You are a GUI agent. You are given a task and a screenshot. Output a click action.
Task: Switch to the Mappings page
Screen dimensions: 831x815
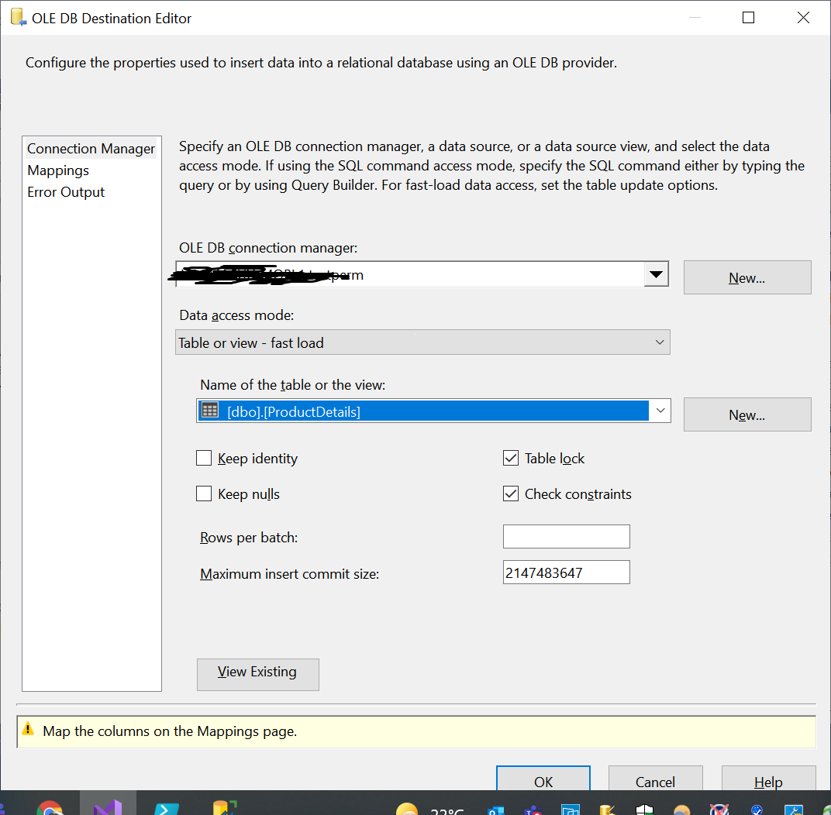[58, 170]
